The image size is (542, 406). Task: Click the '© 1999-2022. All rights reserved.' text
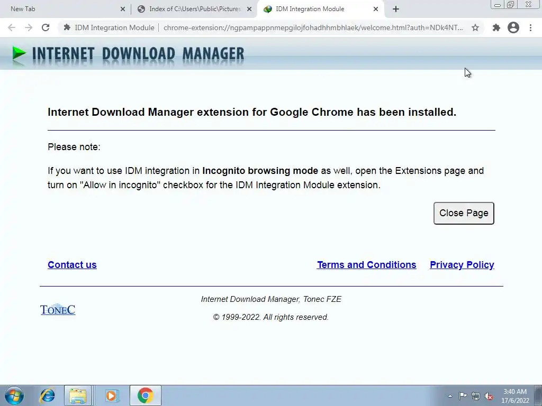(x=271, y=317)
